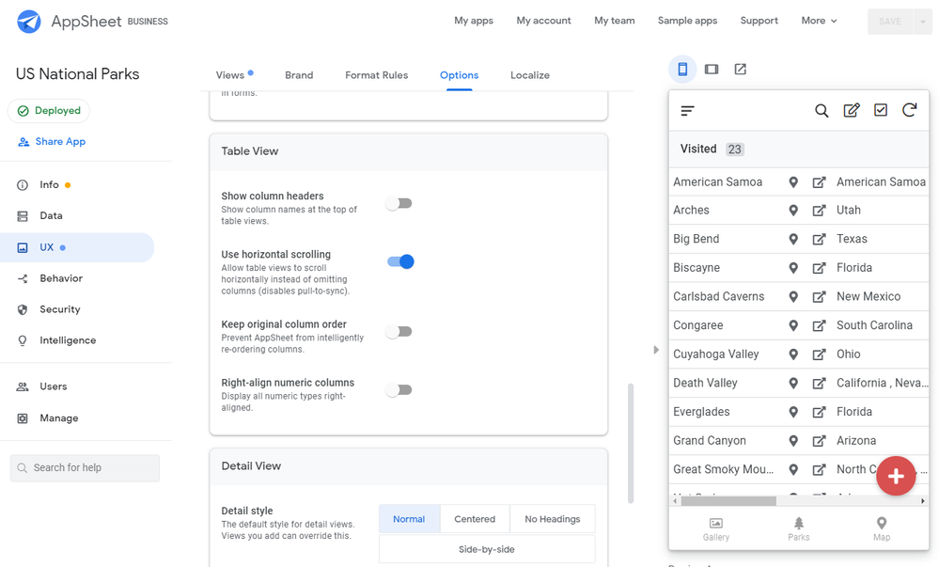
Task: Open the Gallery view in bottom bar
Action: point(715,529)
